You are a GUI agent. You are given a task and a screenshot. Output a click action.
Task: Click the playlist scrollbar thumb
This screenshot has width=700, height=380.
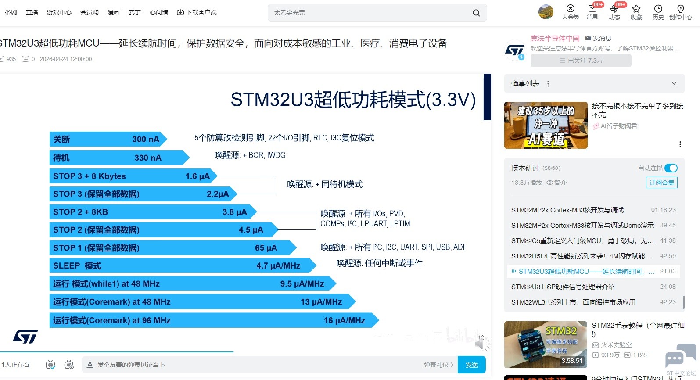(683, 302)
